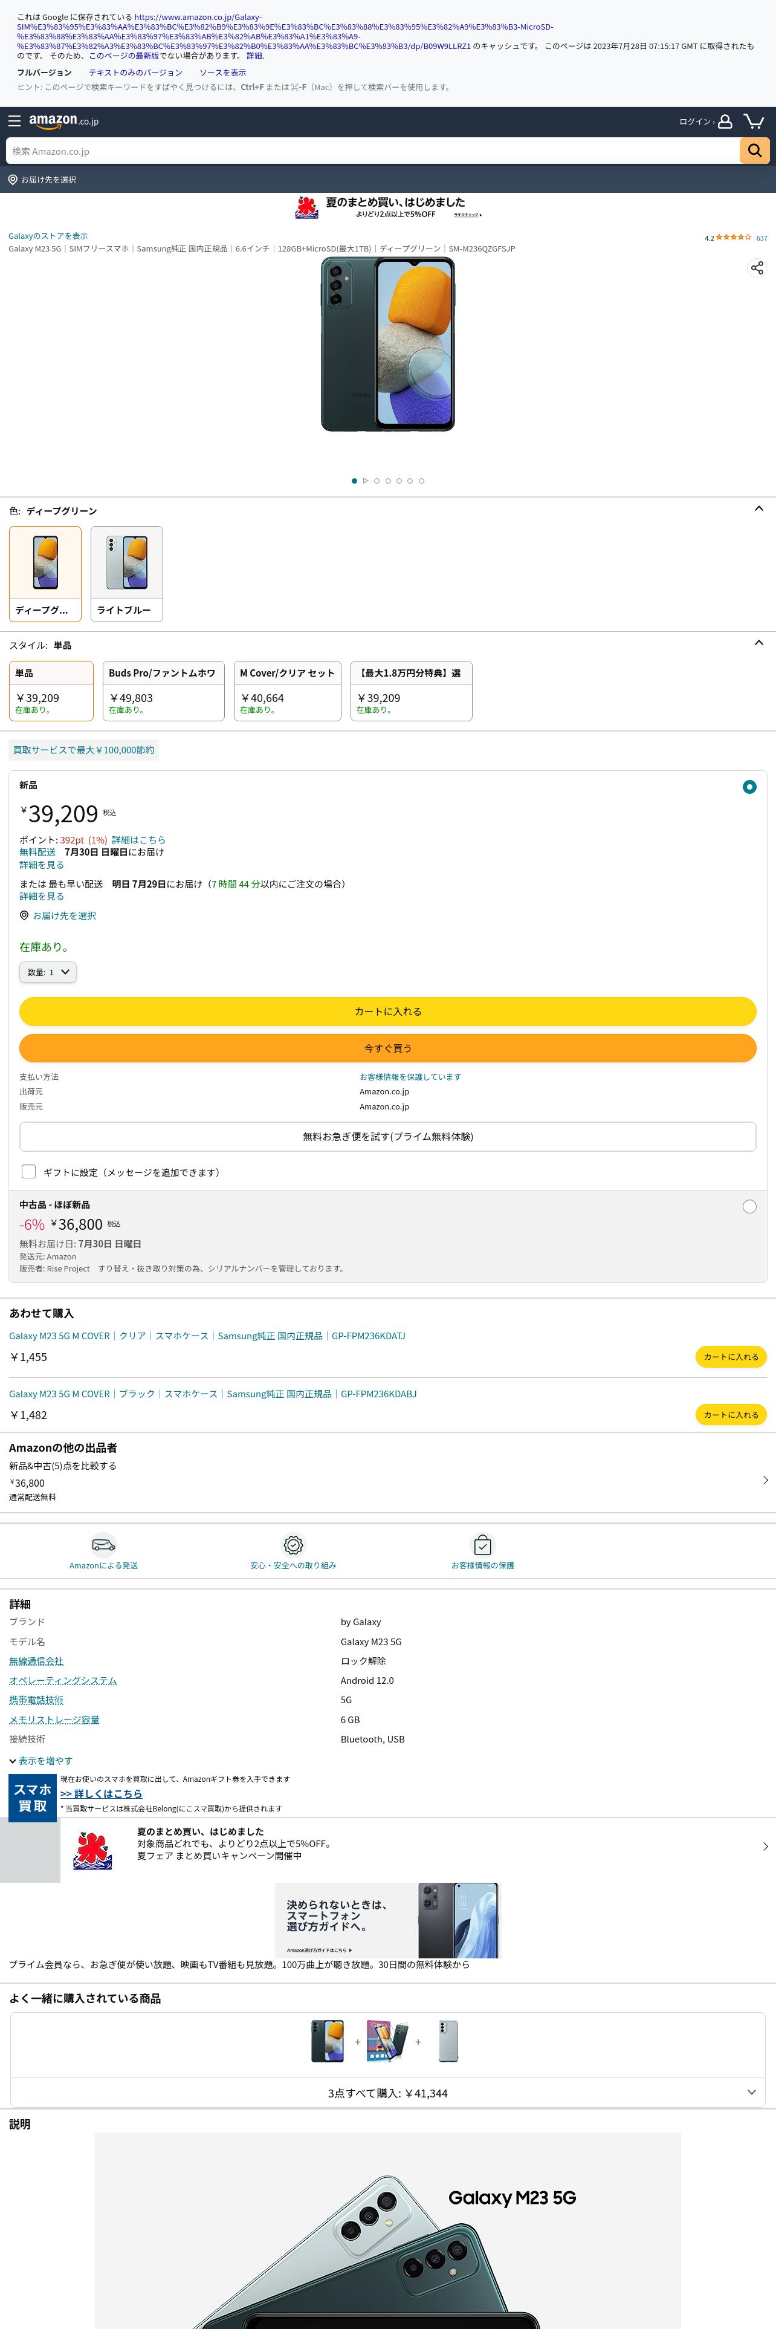Screen dimensions: 776x2329
Task: Open the オペレーティングシステム detail term
Action: tap(63, 1681)
